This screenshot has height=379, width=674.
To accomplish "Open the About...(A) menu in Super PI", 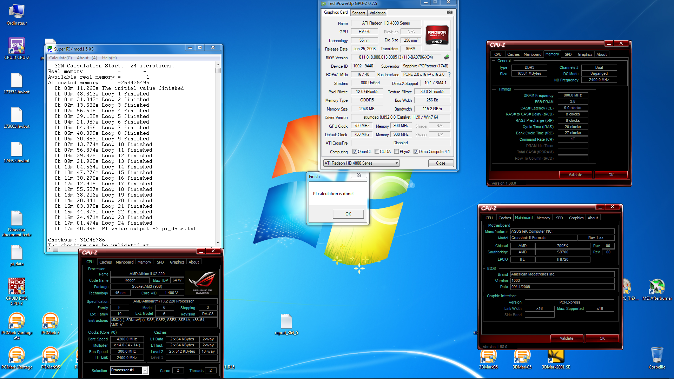I will (87, 58).
